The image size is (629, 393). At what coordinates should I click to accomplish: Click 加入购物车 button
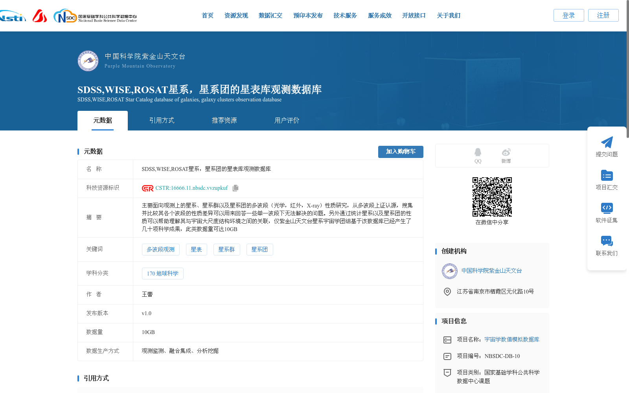pyautogui.click(x=401, y=152)
